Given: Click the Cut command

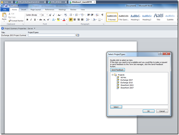Looking at the screenshot, I should click(11, 14).
